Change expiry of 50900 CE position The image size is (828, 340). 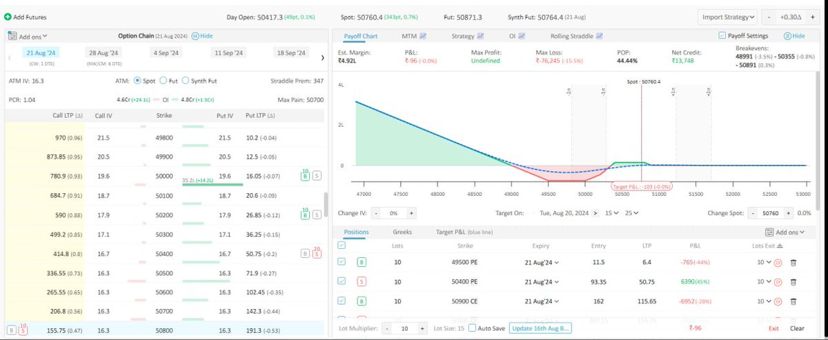(x=541, y=301)
